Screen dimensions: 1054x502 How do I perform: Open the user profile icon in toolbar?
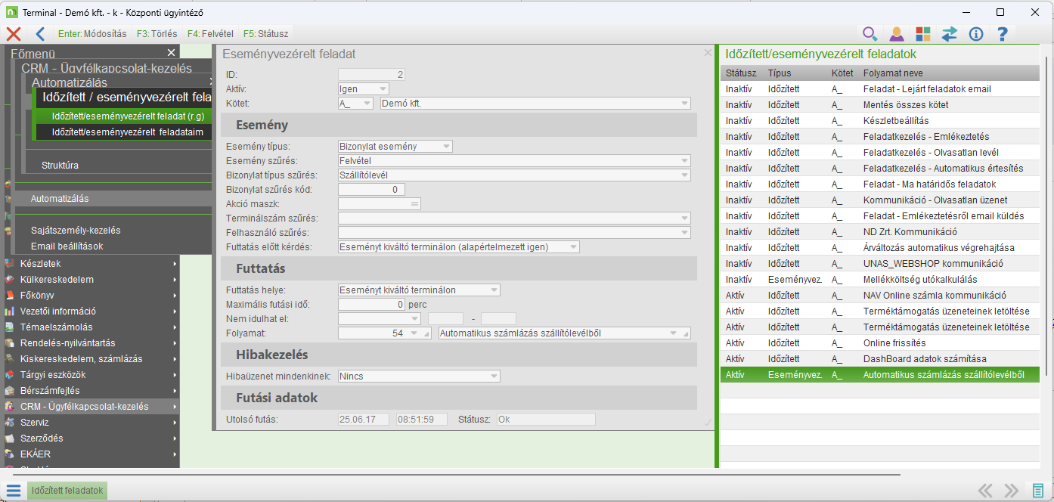tap(897, 34)
